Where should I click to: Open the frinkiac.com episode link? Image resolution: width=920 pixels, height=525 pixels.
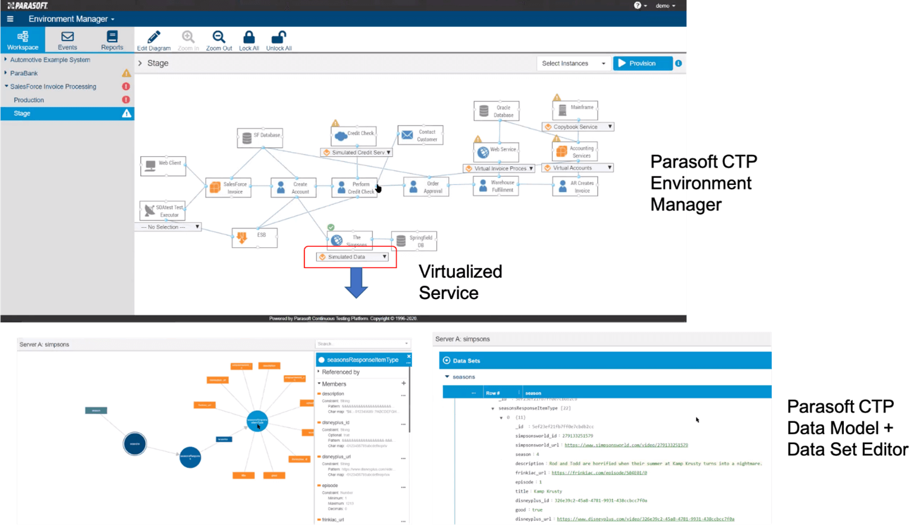[x=599, y=473]
